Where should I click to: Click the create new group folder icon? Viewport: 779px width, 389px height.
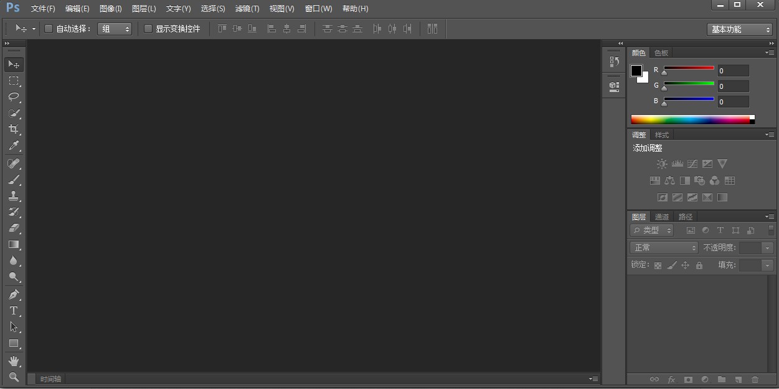tap(722, 380)
